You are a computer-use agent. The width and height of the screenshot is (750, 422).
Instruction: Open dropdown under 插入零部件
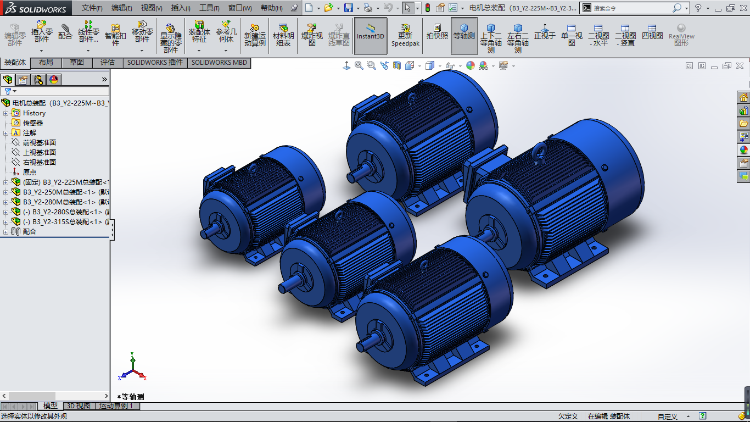[x=41, y=50]
